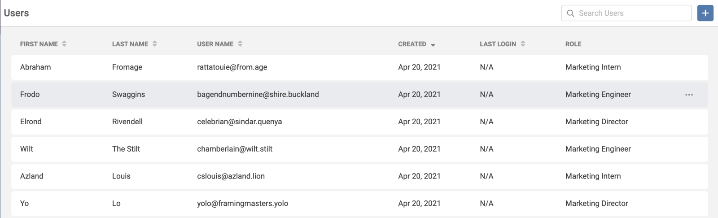Click the cslouis@azland.lion username

(x=231, y=176)
